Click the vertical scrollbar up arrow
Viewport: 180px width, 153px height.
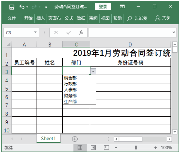pos(175,44)
